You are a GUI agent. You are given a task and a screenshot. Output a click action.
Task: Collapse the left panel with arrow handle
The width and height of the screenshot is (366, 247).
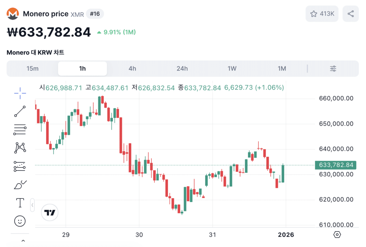pyautogui.click(x=33, y=205)
